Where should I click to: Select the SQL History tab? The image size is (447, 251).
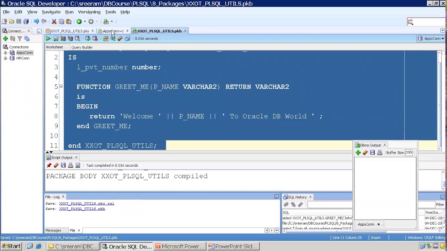pyautogui.click(x=297, y=197)
